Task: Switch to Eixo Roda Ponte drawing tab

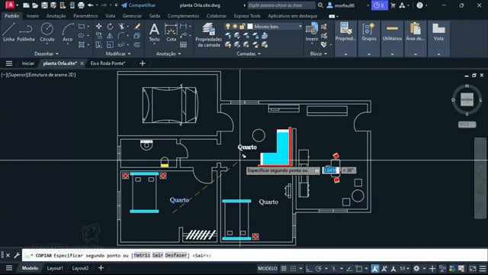Action: point(108,63)
